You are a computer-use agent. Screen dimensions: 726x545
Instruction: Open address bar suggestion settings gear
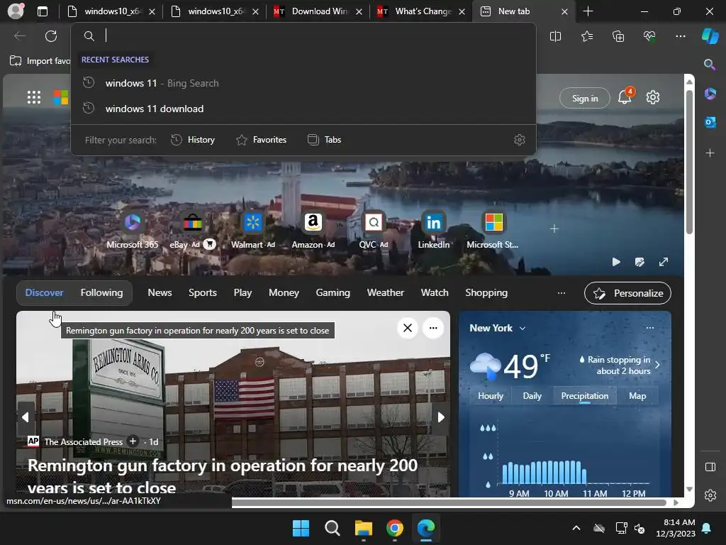point(520,140)
